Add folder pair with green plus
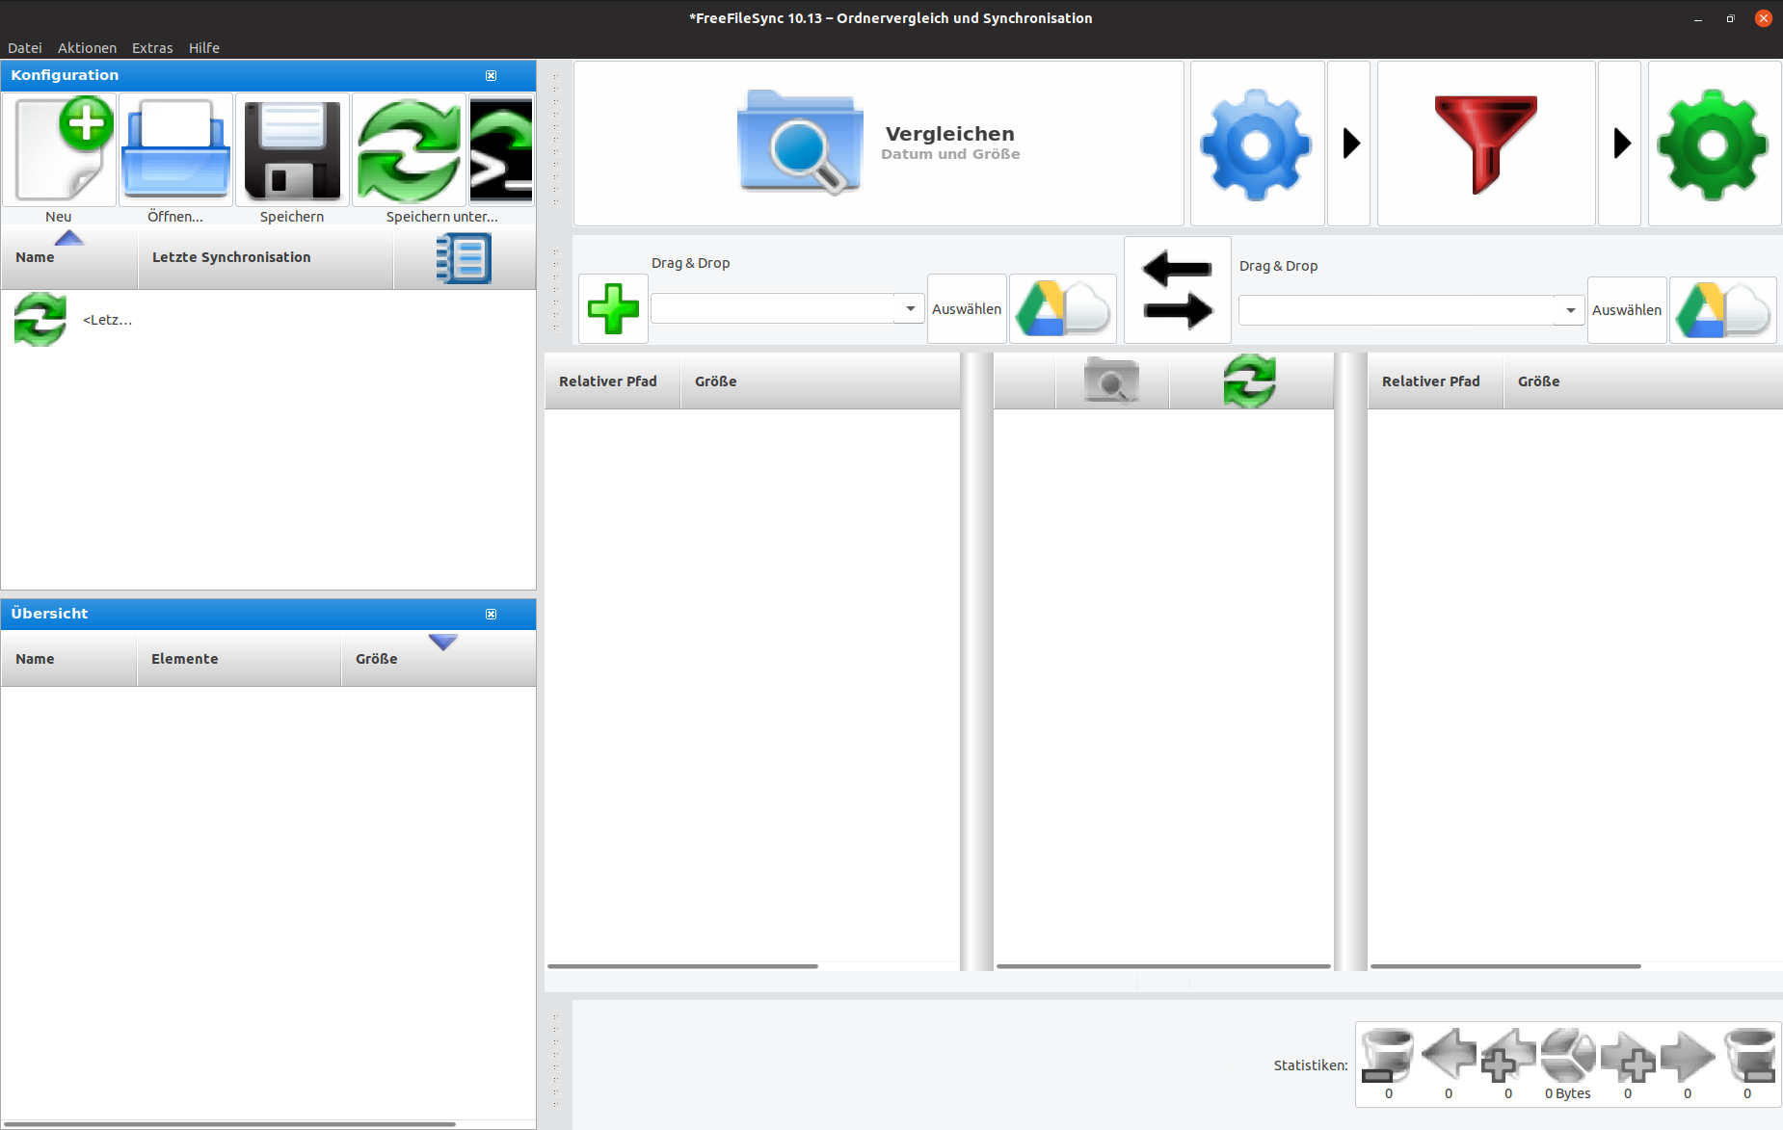Image resolution: width=1783 pixels, height=1130 pixels. [x=613, y=308]
